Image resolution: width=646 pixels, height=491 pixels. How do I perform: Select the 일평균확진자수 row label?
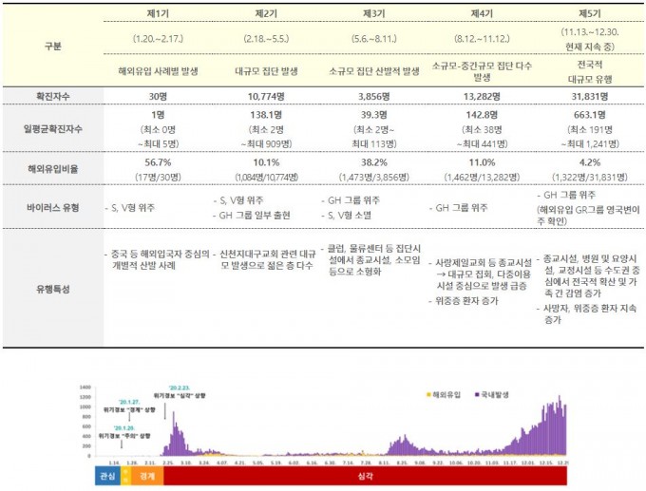click(x=51, y=128)
